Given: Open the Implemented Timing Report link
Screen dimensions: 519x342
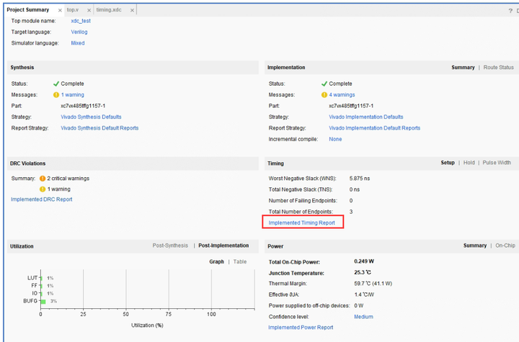Looking at the screenshot, I should click(x=301, y=223).
